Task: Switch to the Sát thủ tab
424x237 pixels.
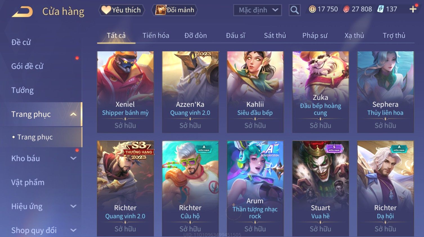Action: [275, 35]
